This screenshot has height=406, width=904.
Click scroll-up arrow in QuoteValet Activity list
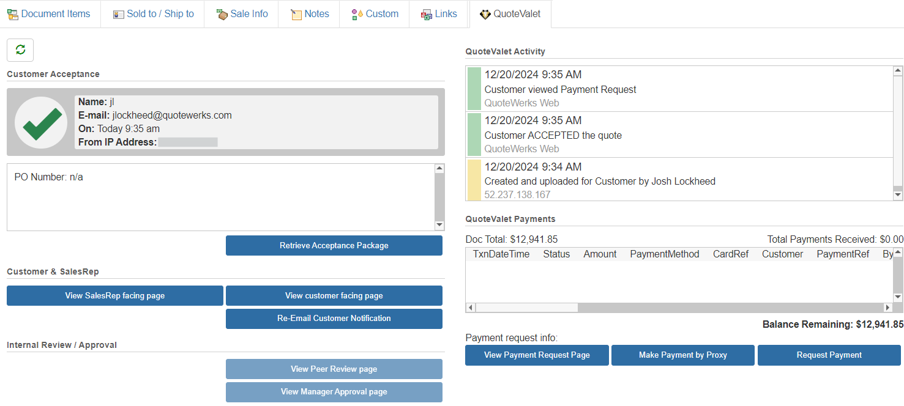tap(898, 71)
